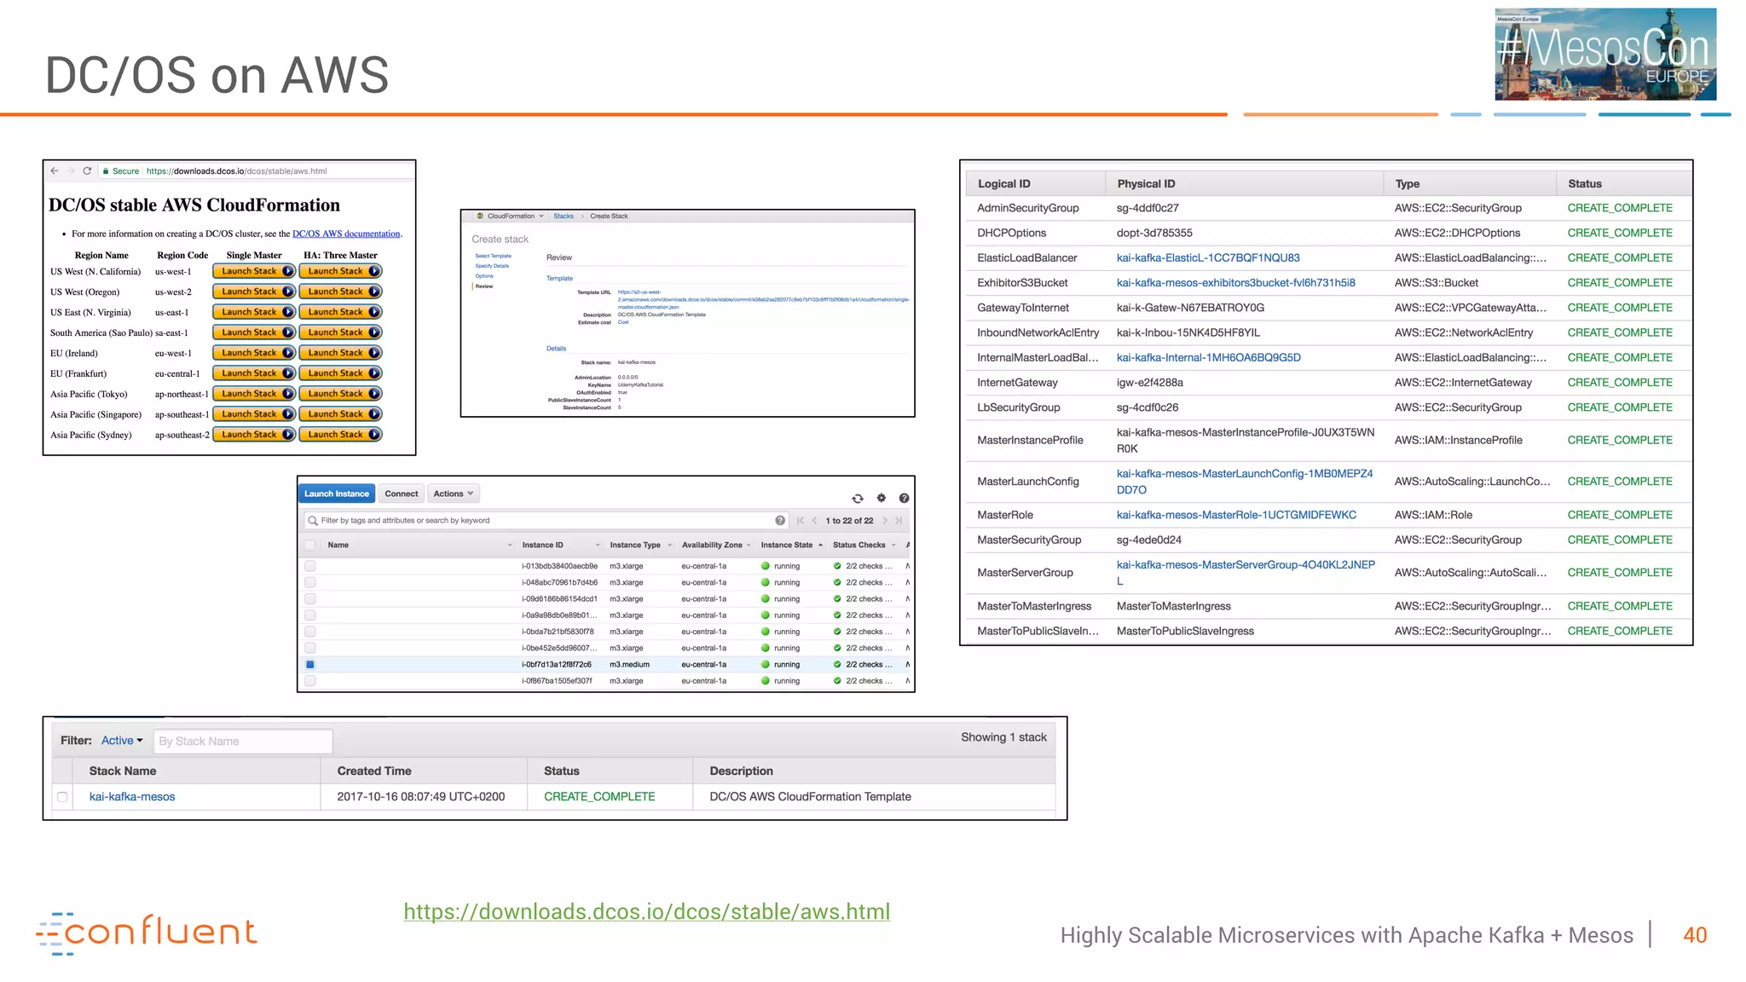Go to the Options step
Viewport: 1746px width, 982px height.
pyautogui.click(x=484, y=276)
